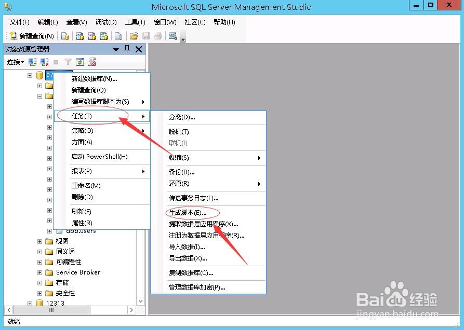This screenshot has width=464, height=330.
Task: Choose 启动 PowerShell(H) from the context menu
Action: click(102, 157)
